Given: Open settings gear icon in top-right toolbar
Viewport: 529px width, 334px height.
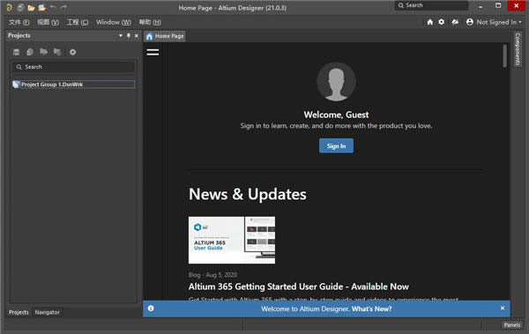Looking at the screenshot, I should pyautogui.click(x=442, y=22).
